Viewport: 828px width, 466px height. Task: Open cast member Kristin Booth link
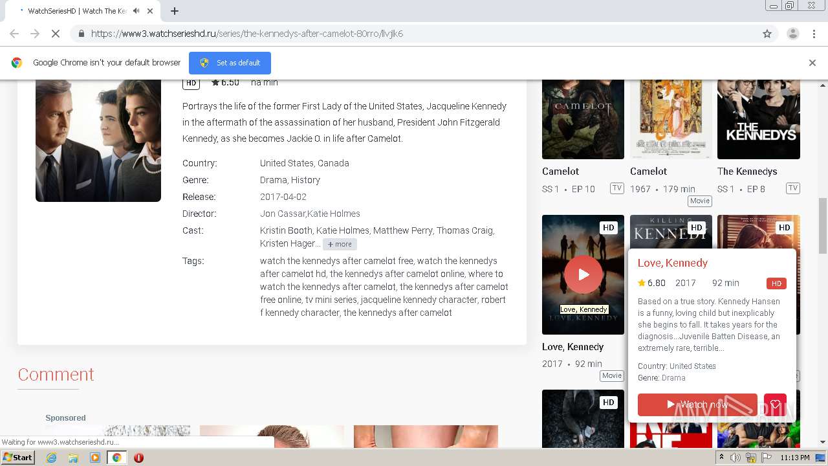(x=287, y=230)
